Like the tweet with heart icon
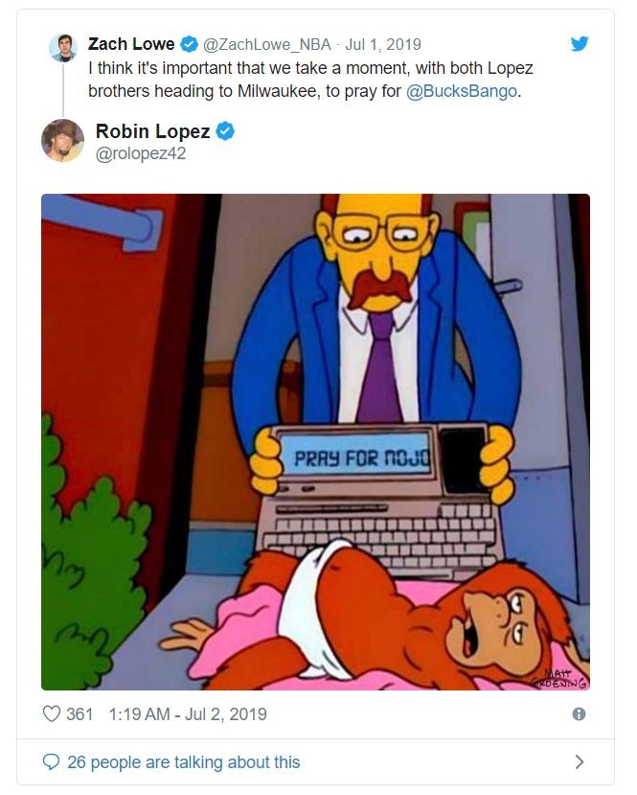637x795 pixels. tap(51, 713)
